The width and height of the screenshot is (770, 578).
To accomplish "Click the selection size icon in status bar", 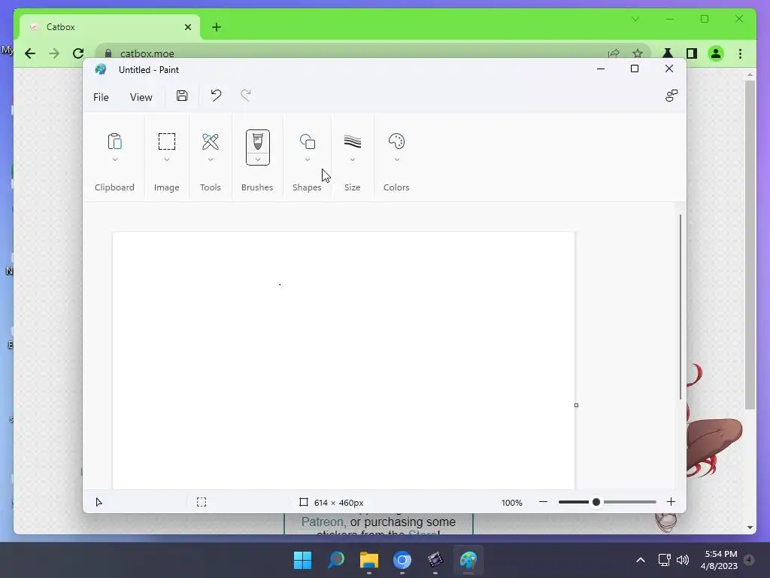I will (202, 502).
